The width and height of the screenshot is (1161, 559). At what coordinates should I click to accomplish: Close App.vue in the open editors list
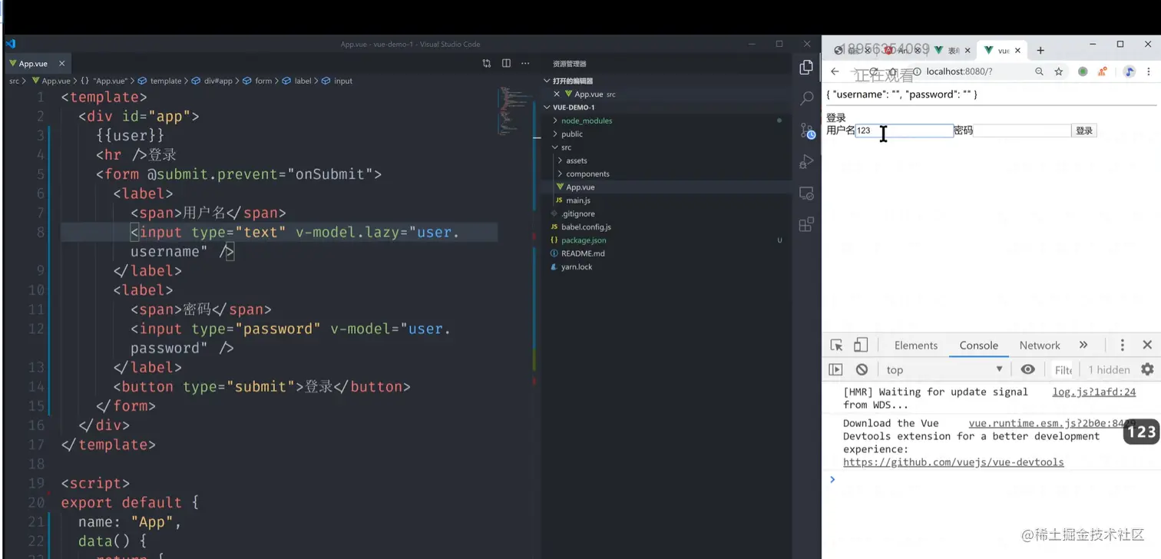[x=557, y=94]
